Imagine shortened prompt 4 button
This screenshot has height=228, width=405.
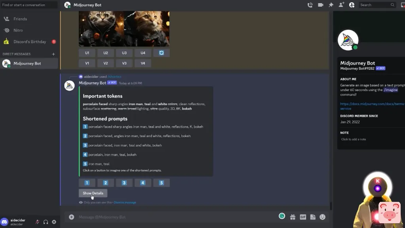tap(143, 183)
